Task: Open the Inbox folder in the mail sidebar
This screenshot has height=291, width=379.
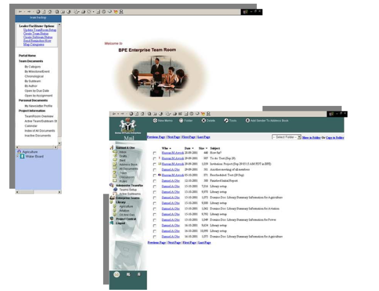Action: [x=122, y=153]
